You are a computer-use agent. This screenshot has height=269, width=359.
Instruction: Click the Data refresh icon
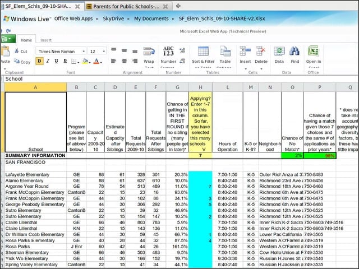tap(279, 51)
